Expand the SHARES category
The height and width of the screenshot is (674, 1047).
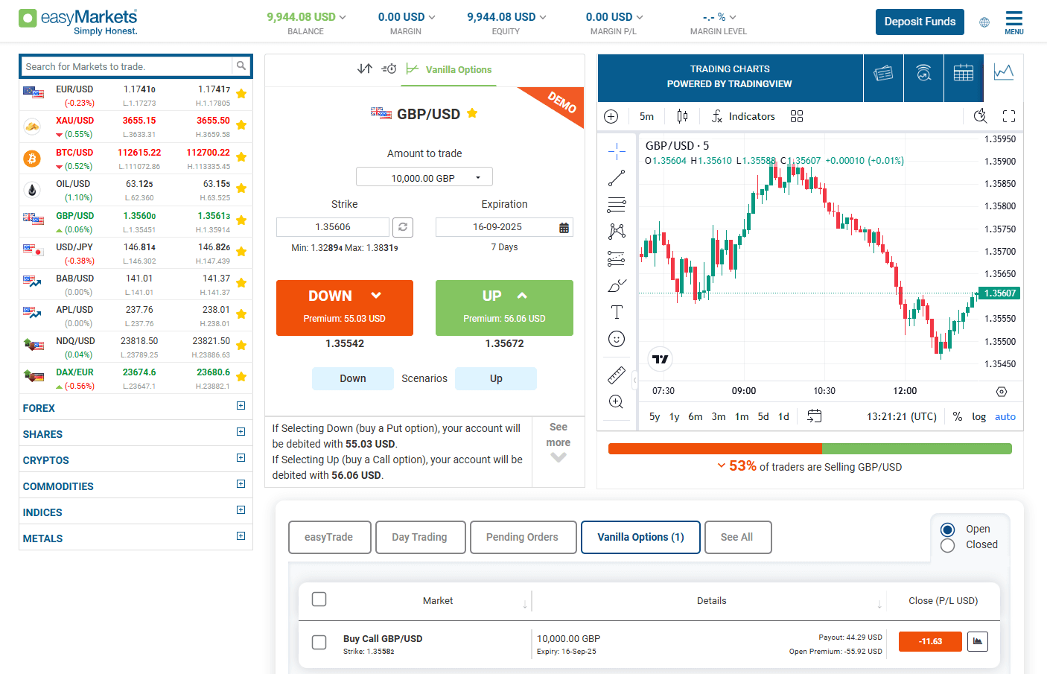[x=241, y=432]
